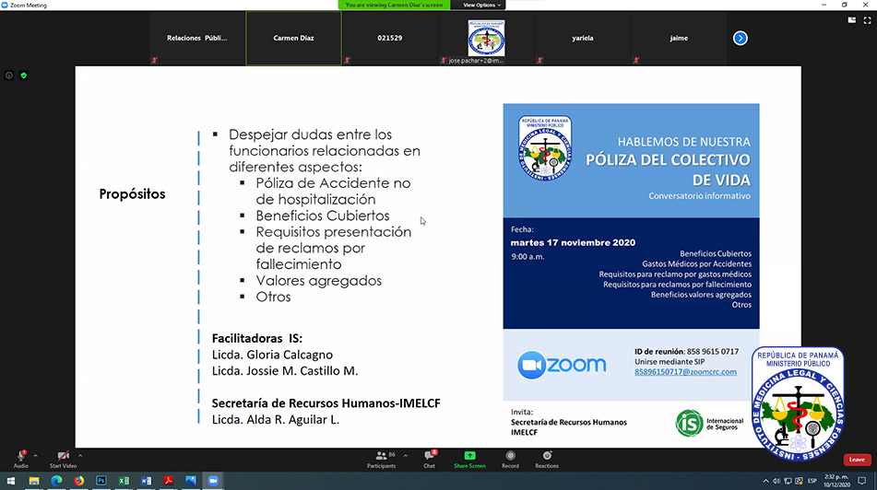Image resolution: width=877 pixels, height=490 pixels.
Task: Open the Participants panel
Action: [382, 459]
